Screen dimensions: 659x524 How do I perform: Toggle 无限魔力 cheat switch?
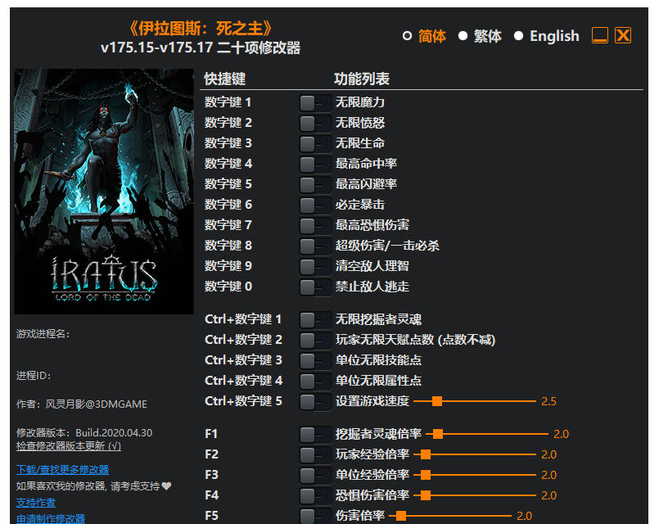(315, 102)
